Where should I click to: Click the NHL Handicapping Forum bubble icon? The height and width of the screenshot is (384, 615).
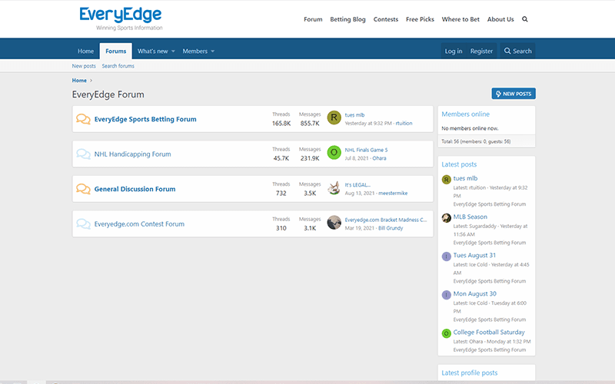pyautogui.click(x=83, y=154)
